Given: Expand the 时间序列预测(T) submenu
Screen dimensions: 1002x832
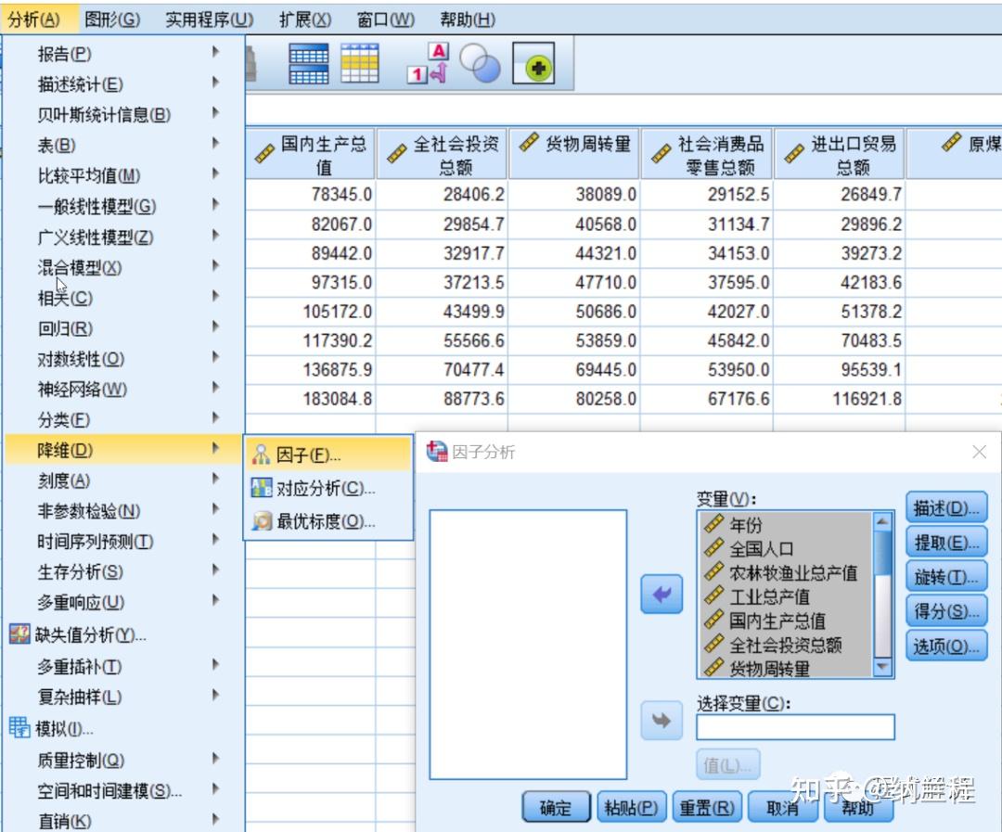Looking at the screenshot, I should tap(123, 542).
